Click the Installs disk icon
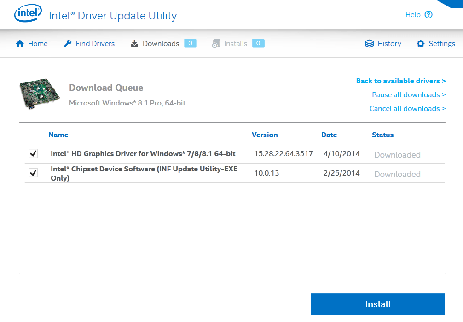 click(x=216, y=44)
